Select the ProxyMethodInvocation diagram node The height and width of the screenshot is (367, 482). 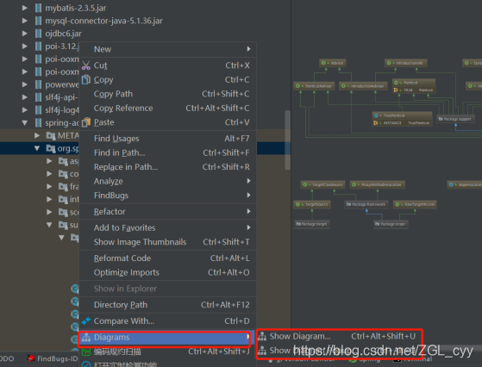click(378, 184)
